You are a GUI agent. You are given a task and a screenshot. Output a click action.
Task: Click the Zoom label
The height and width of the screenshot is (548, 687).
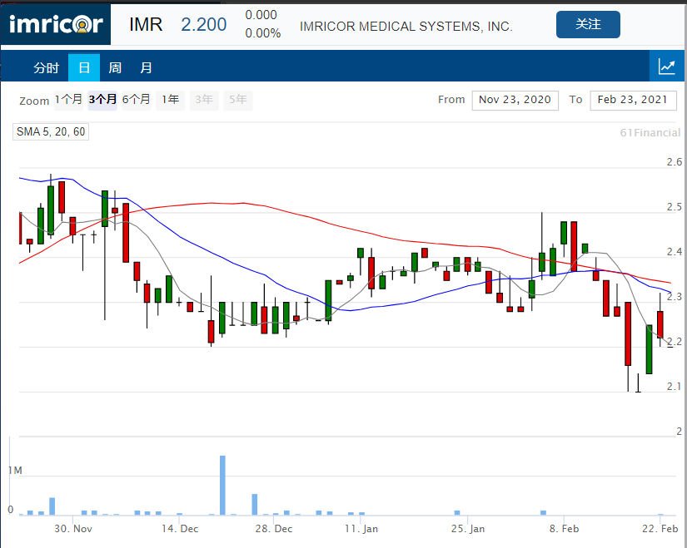(34, 101)
